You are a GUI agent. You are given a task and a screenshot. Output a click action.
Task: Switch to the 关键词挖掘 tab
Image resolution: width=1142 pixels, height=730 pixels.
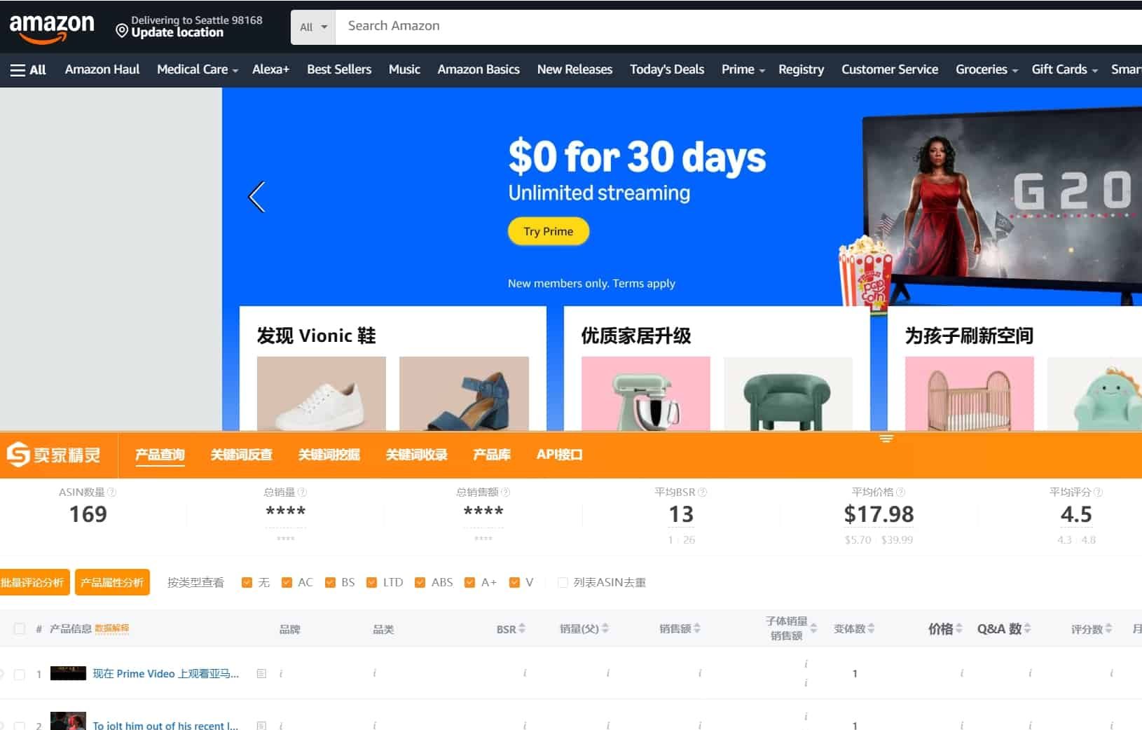[329, 455]
